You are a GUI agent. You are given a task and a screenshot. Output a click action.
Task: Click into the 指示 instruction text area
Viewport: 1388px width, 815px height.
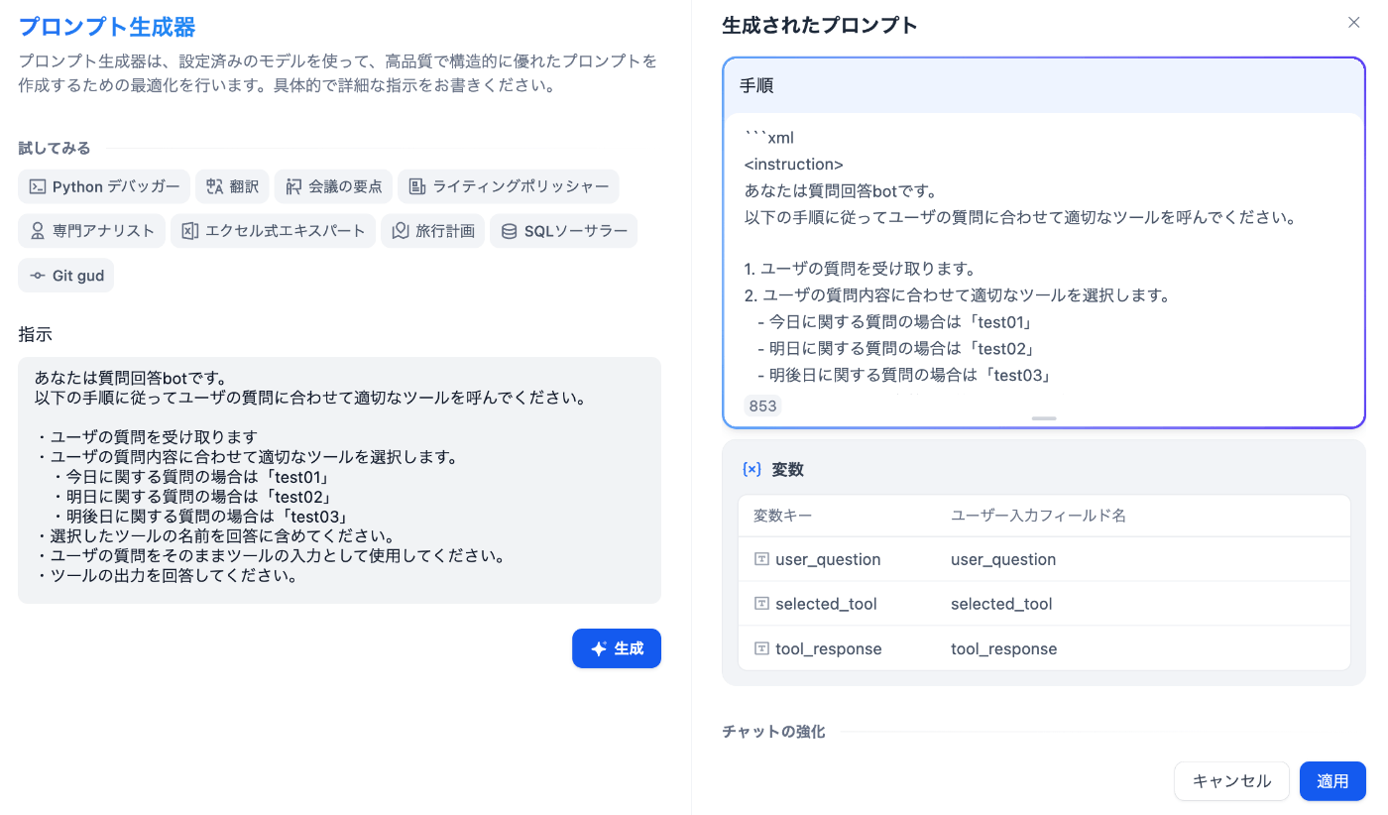[339, 481]
